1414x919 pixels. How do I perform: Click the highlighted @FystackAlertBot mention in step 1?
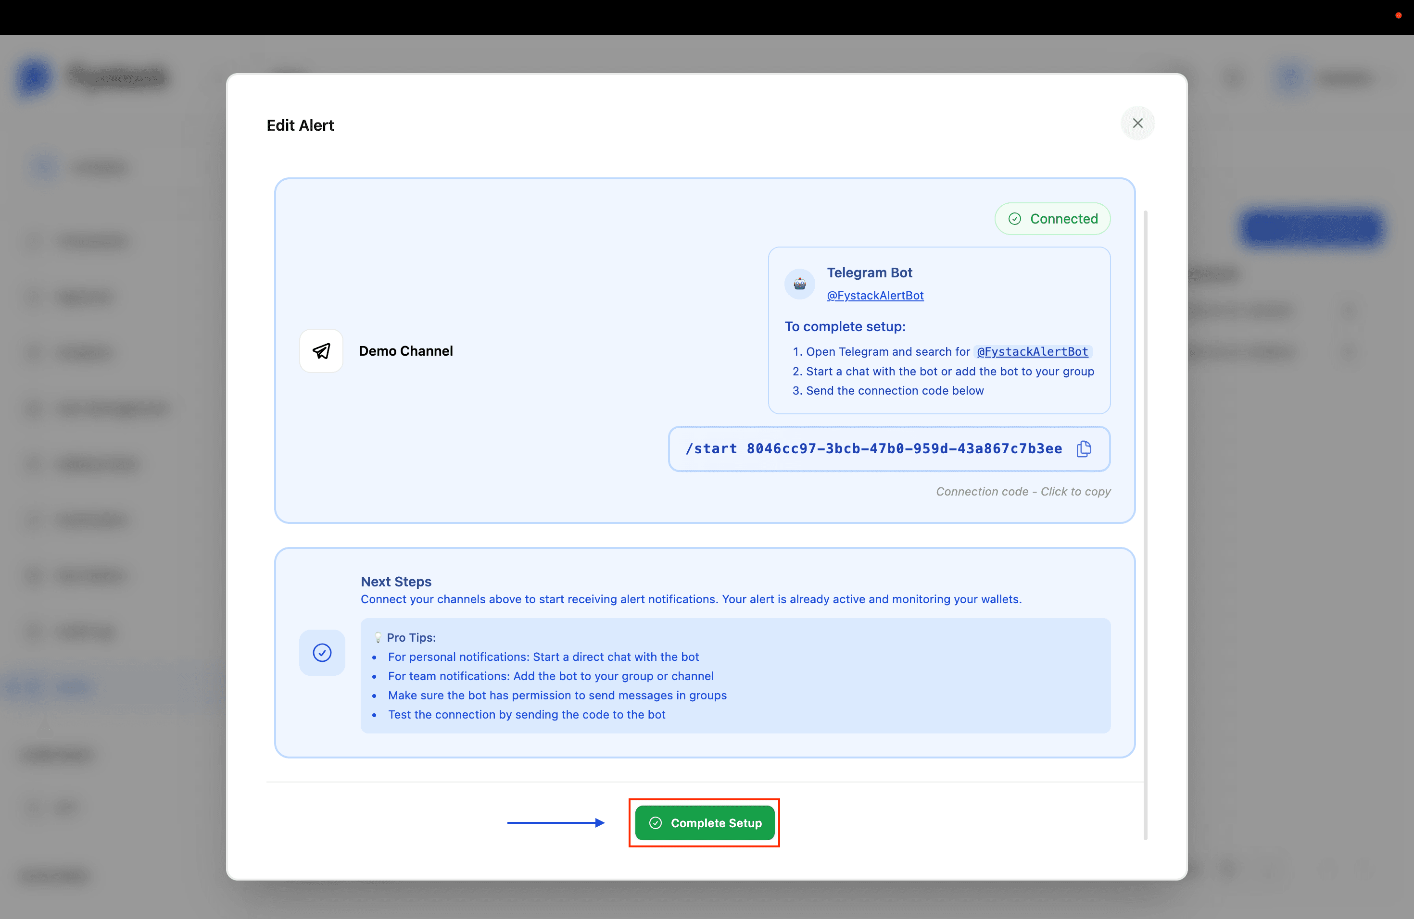pos(1032,351)
